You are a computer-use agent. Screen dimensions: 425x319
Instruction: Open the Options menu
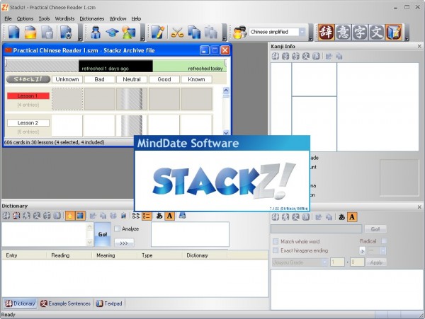click(25, 18)
